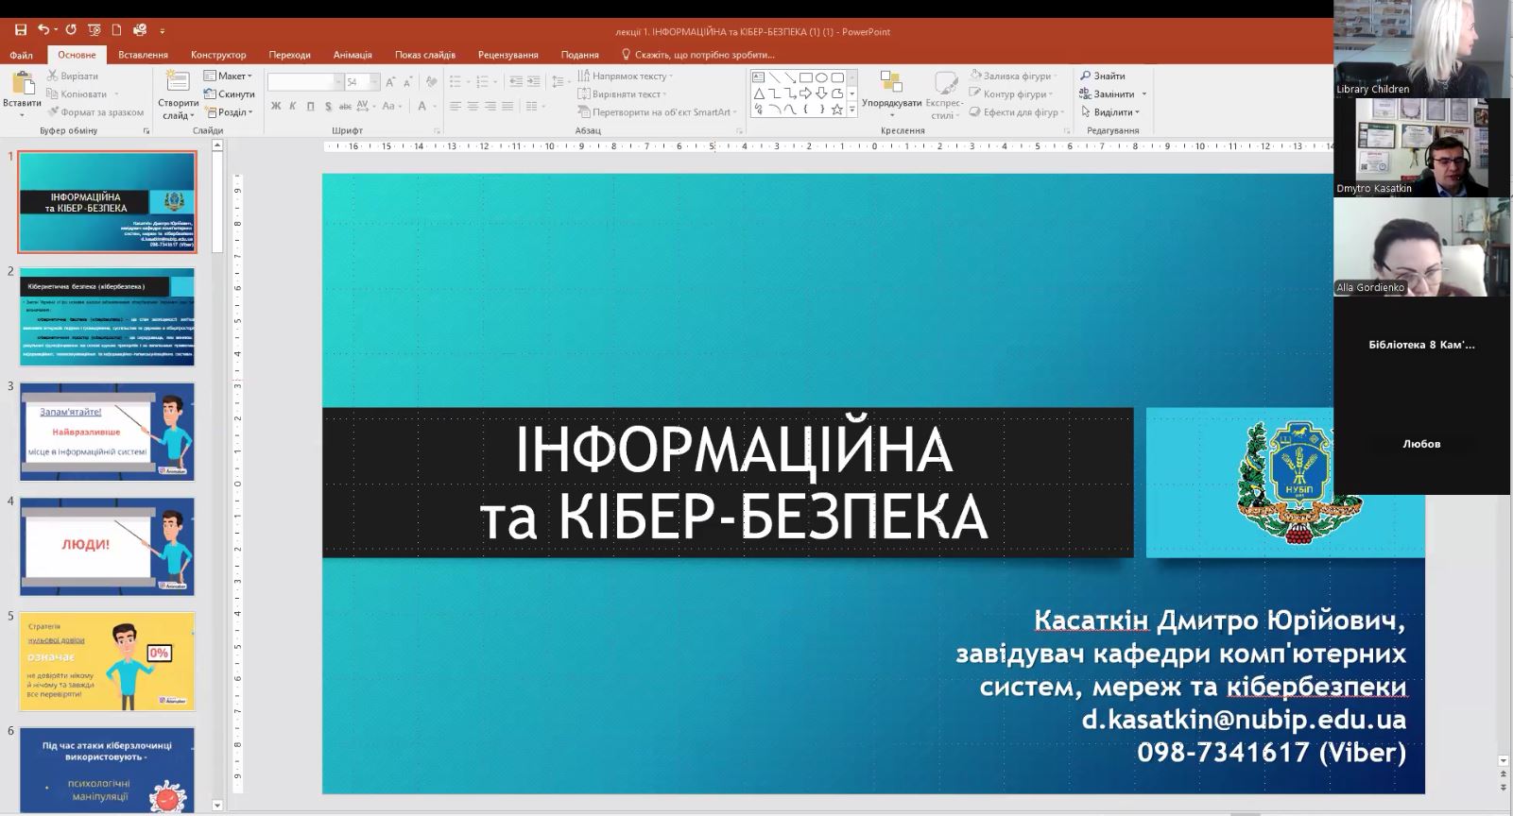Screen dimensions: 1513x816
Task: Open the font size dropdown showing 54
Action: click(374, 82)
